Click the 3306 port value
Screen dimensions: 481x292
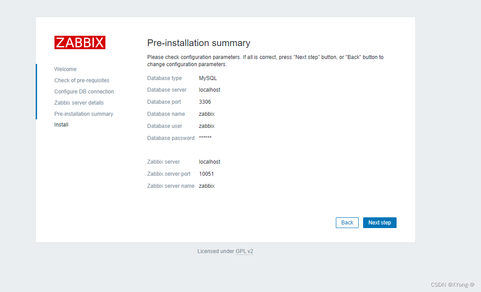[205, 102]
